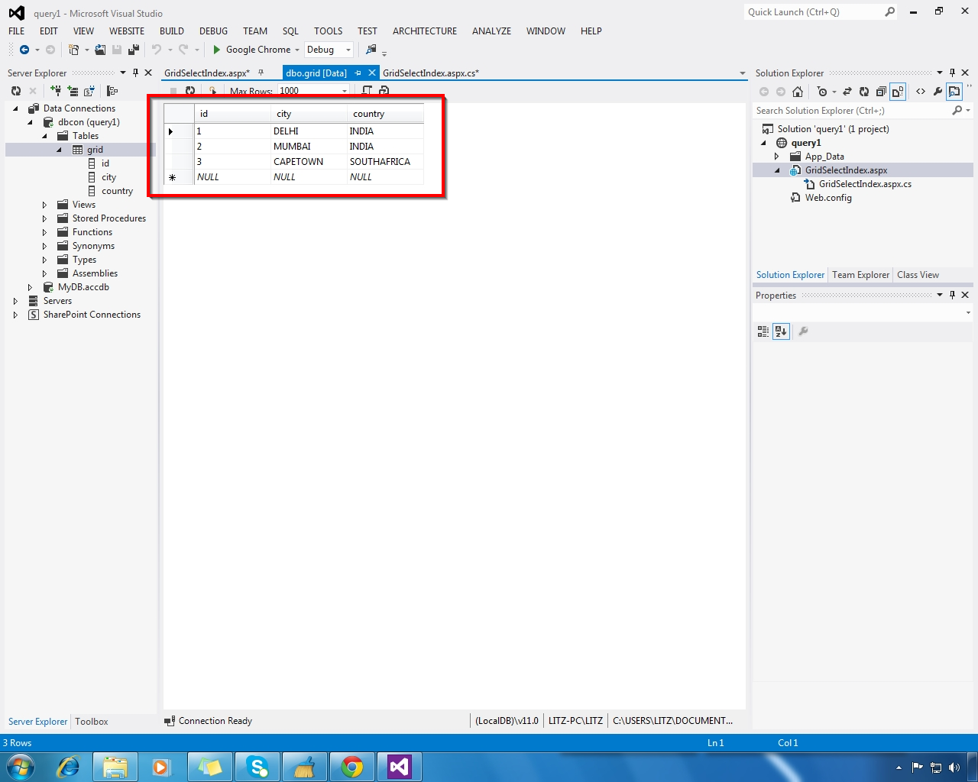Collapse the Tables node in Server Explorer
Image resolution: width=978 pixels, height=782 pixels.
coord(44,135)
